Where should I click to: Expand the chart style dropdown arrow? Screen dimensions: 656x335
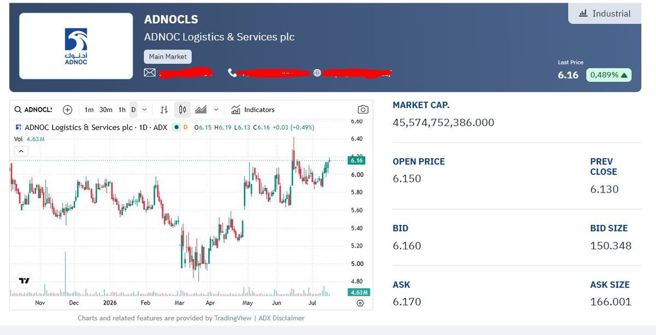216,110
